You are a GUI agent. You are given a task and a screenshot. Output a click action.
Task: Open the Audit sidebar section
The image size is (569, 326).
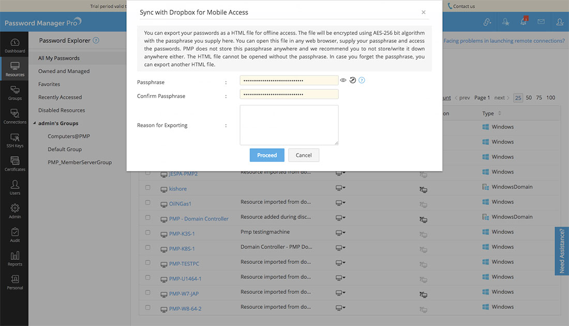click(x=14, y=235)
